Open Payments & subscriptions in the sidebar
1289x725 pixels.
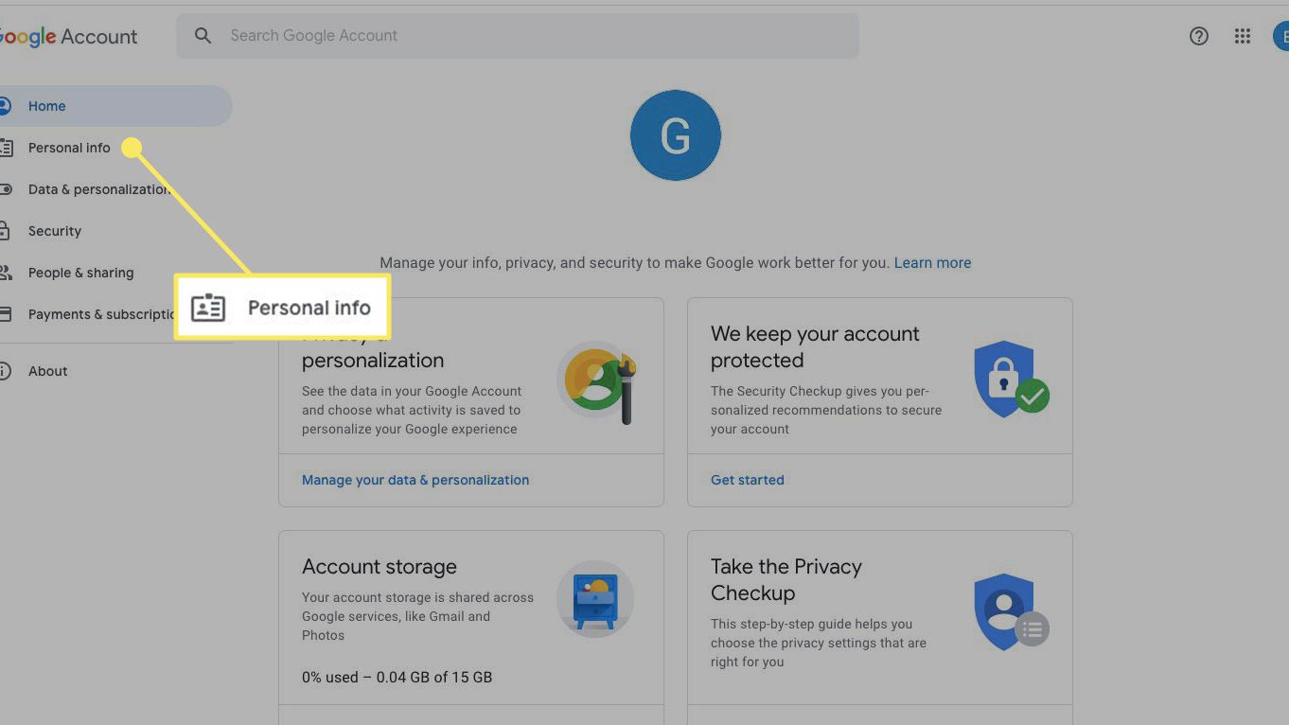pos(101,314)
